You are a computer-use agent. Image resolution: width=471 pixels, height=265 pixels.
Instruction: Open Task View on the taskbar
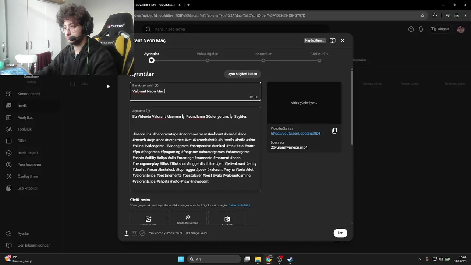click(x=247, y=259)
